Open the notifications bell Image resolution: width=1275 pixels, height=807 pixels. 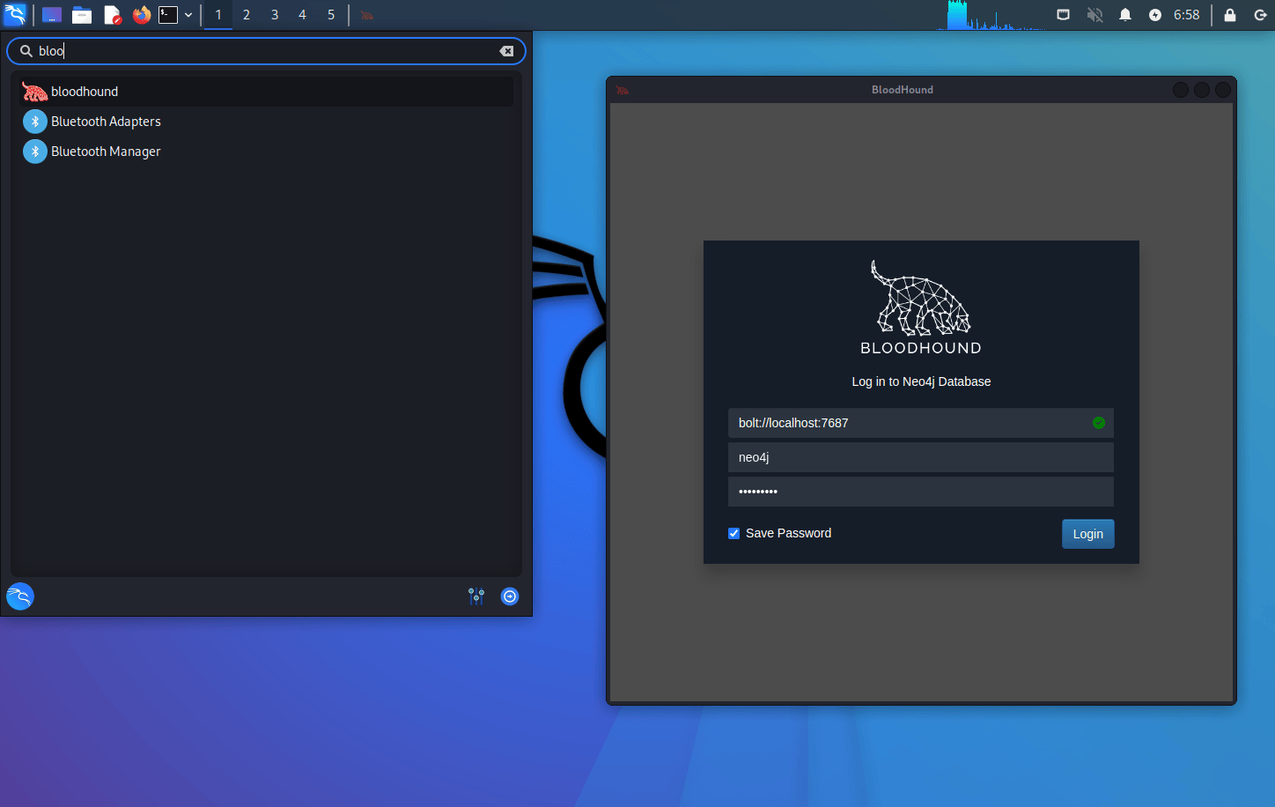tap(1124, 15)
